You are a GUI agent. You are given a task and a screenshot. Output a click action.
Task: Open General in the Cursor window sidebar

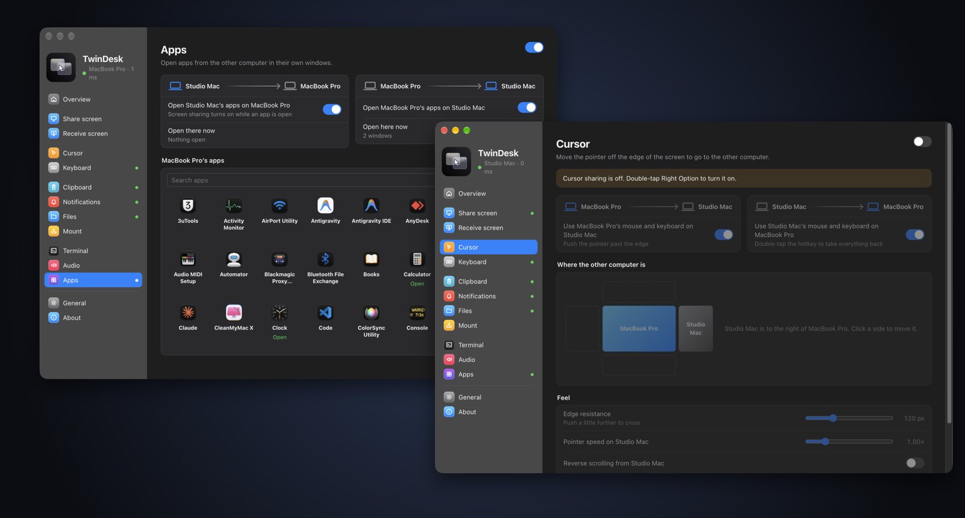pyautogui.click(x=489, y=397)
